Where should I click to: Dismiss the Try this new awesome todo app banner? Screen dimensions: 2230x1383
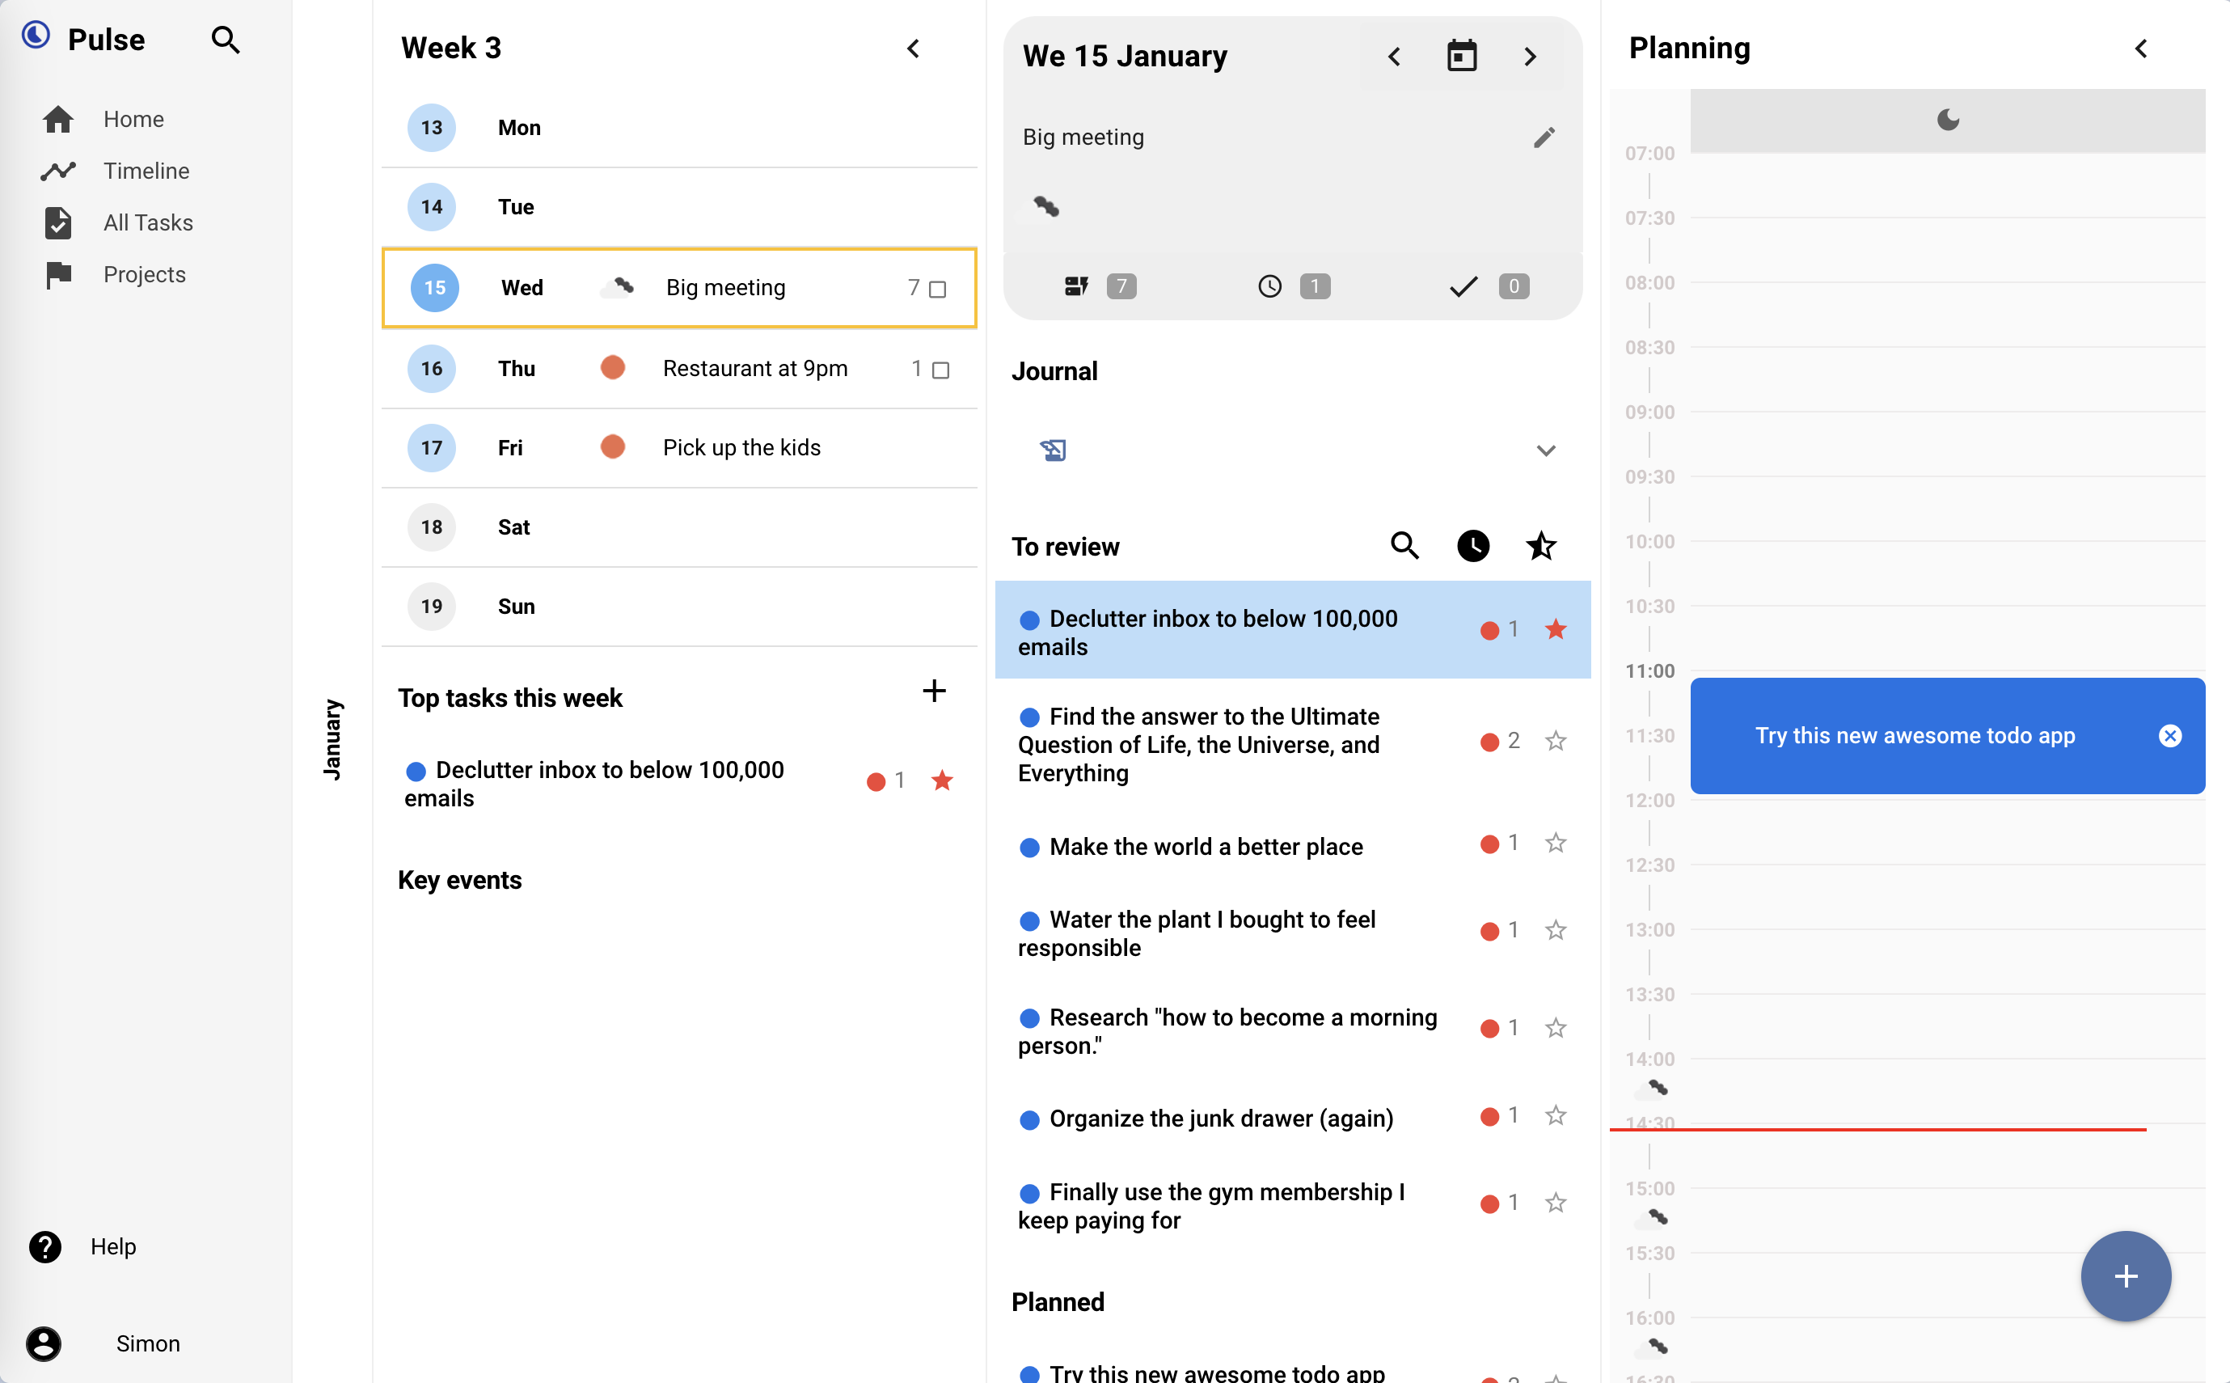[x=2172, y=735]
